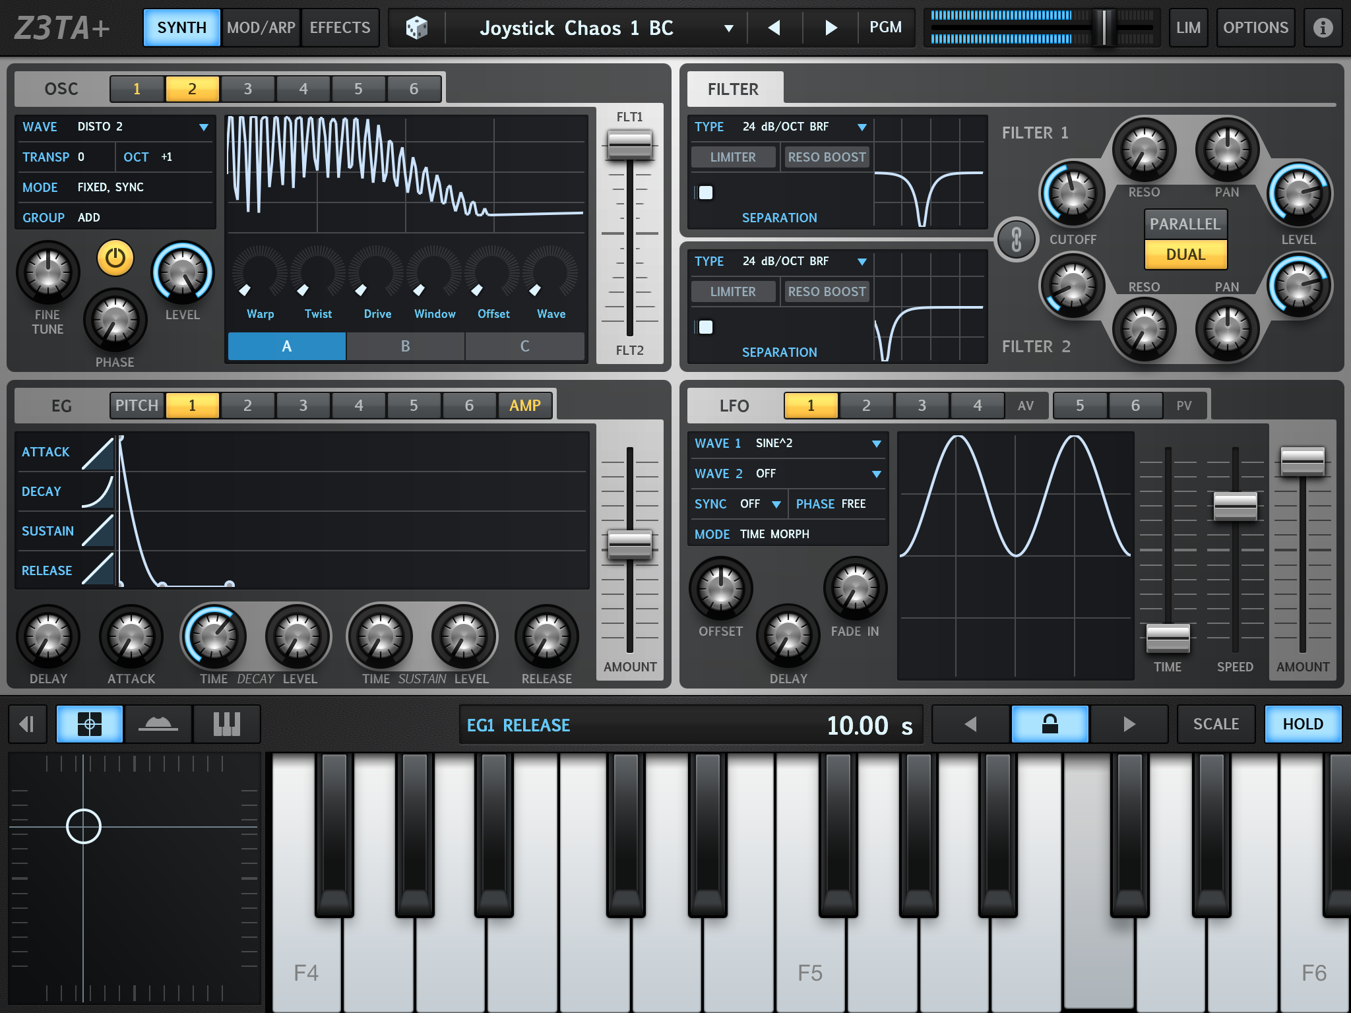This screenshot has height=1013, width=1351.
Task: Open the oscillator WAVE dropdown
Action: click(x=204, y=127)
